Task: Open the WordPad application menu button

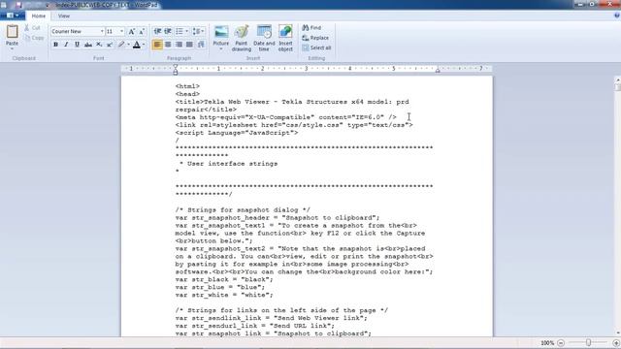Action: coord(13,16)
